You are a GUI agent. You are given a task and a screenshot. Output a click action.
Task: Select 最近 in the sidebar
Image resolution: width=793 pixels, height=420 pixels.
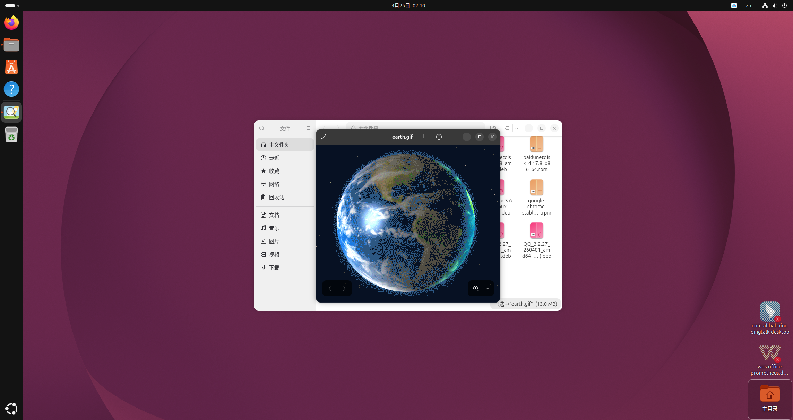pos(274,158)
